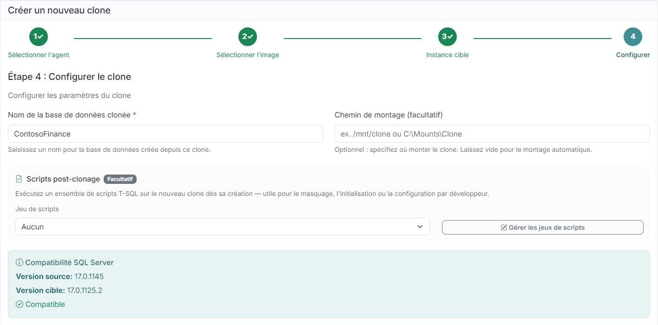
Task: Click the Étape 4 : Configurer le clone heading
Action: (x=69, y=77)
